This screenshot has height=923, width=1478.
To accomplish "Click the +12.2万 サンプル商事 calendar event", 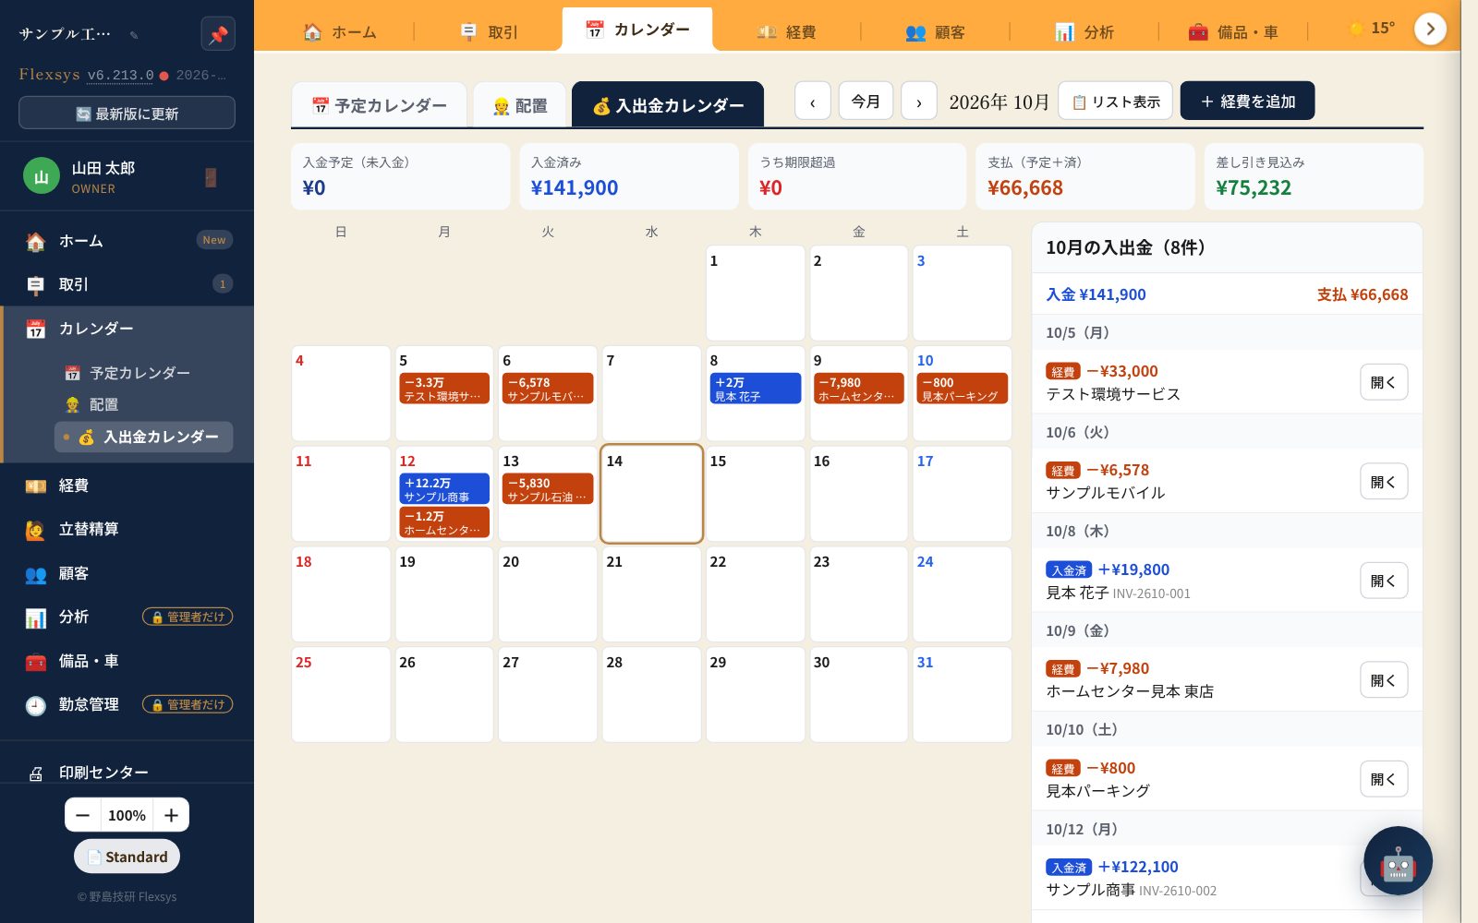I will (444, 489).
